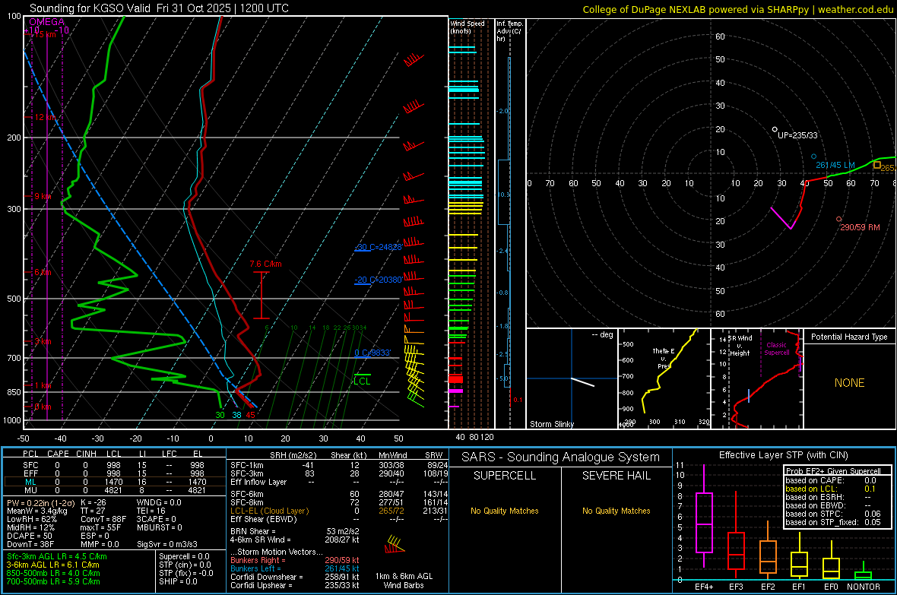The width and height of the screenshot is (897, 595).
Task: Click the -30 C=24828' height label
Action: pyautogui.click(x=378, y=247)
